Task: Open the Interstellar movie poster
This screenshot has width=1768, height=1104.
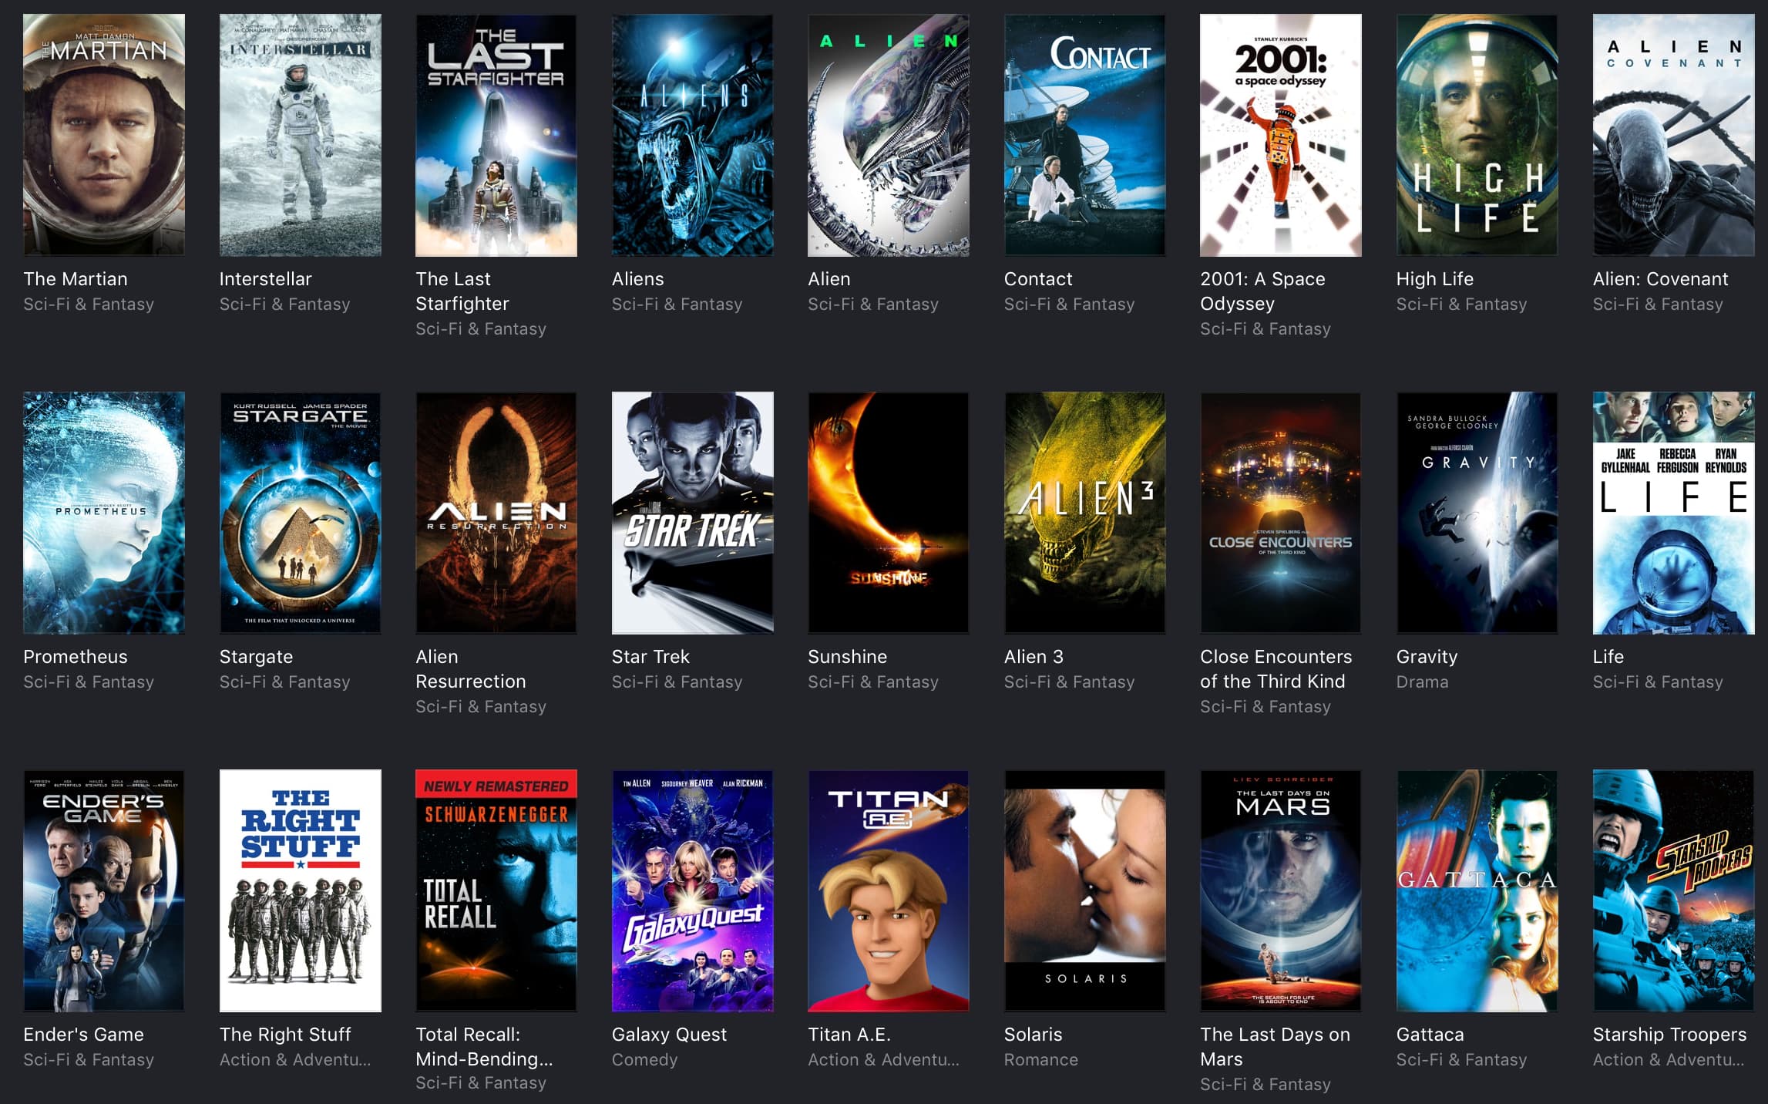Action: (x=301, y=135)
